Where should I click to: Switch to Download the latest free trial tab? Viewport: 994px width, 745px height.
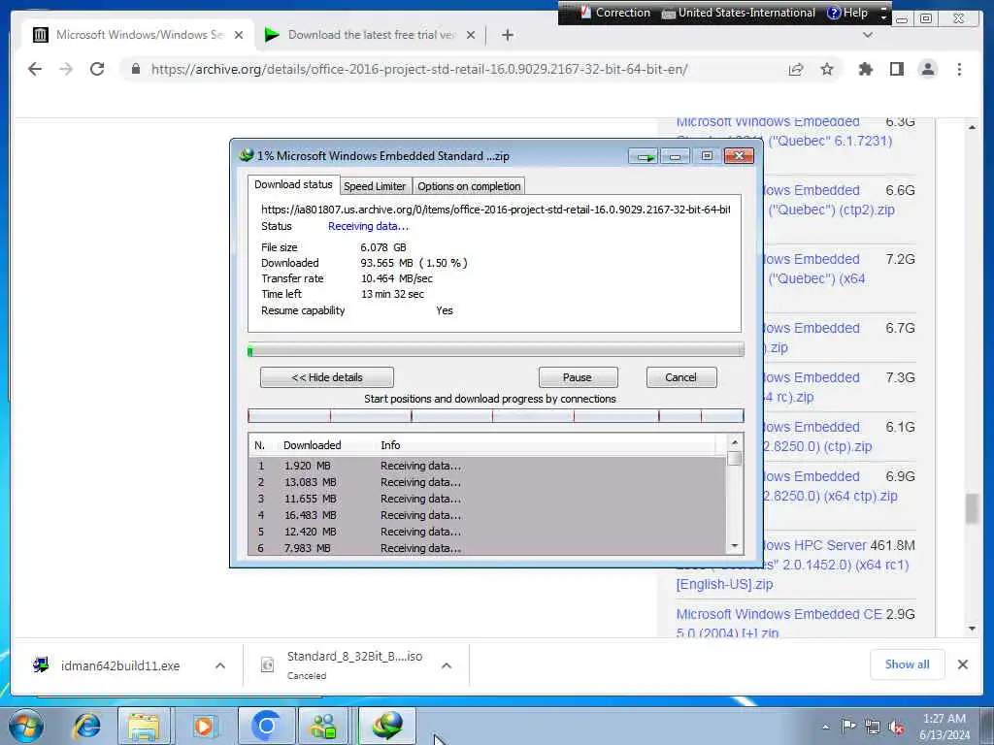[x=370, y=35]
